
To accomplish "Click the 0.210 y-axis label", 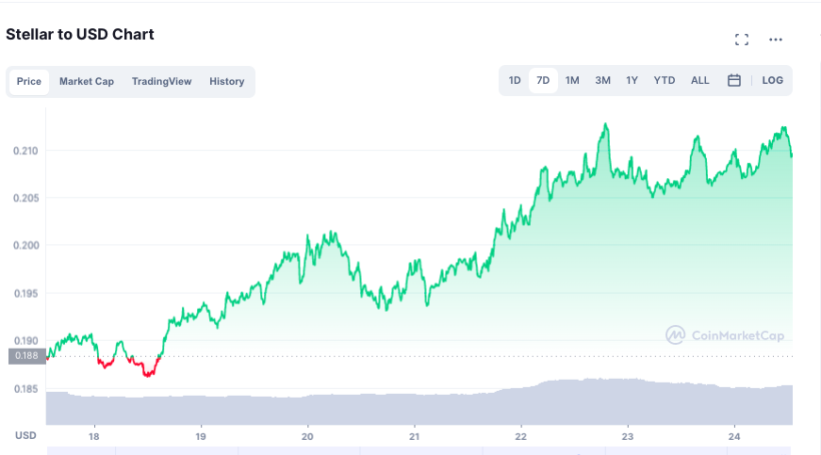I will pos(25,151).
